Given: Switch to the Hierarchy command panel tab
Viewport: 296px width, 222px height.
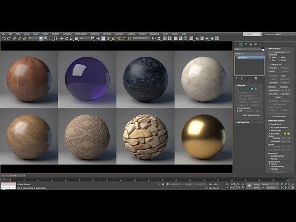Looking at the screenshot, I should pyautogui.click(x=246, y=44).
